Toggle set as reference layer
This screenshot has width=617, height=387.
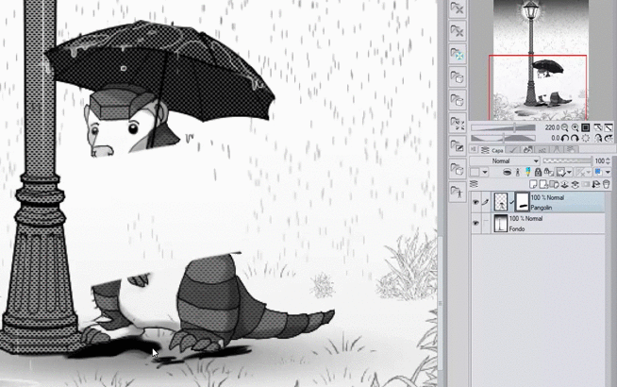pyautogui.click(x=517, y=172)
